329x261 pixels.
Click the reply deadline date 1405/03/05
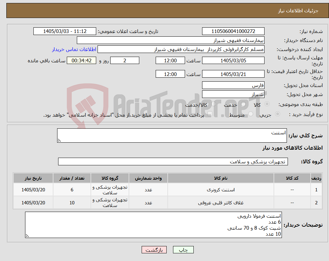pyautogui.click(x=233, y=61)
